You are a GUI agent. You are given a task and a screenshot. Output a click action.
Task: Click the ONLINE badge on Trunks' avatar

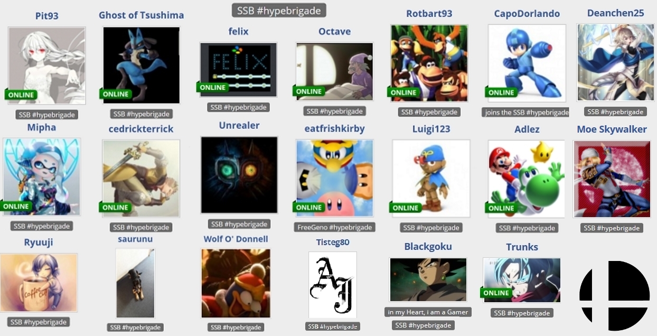point(496,293)
